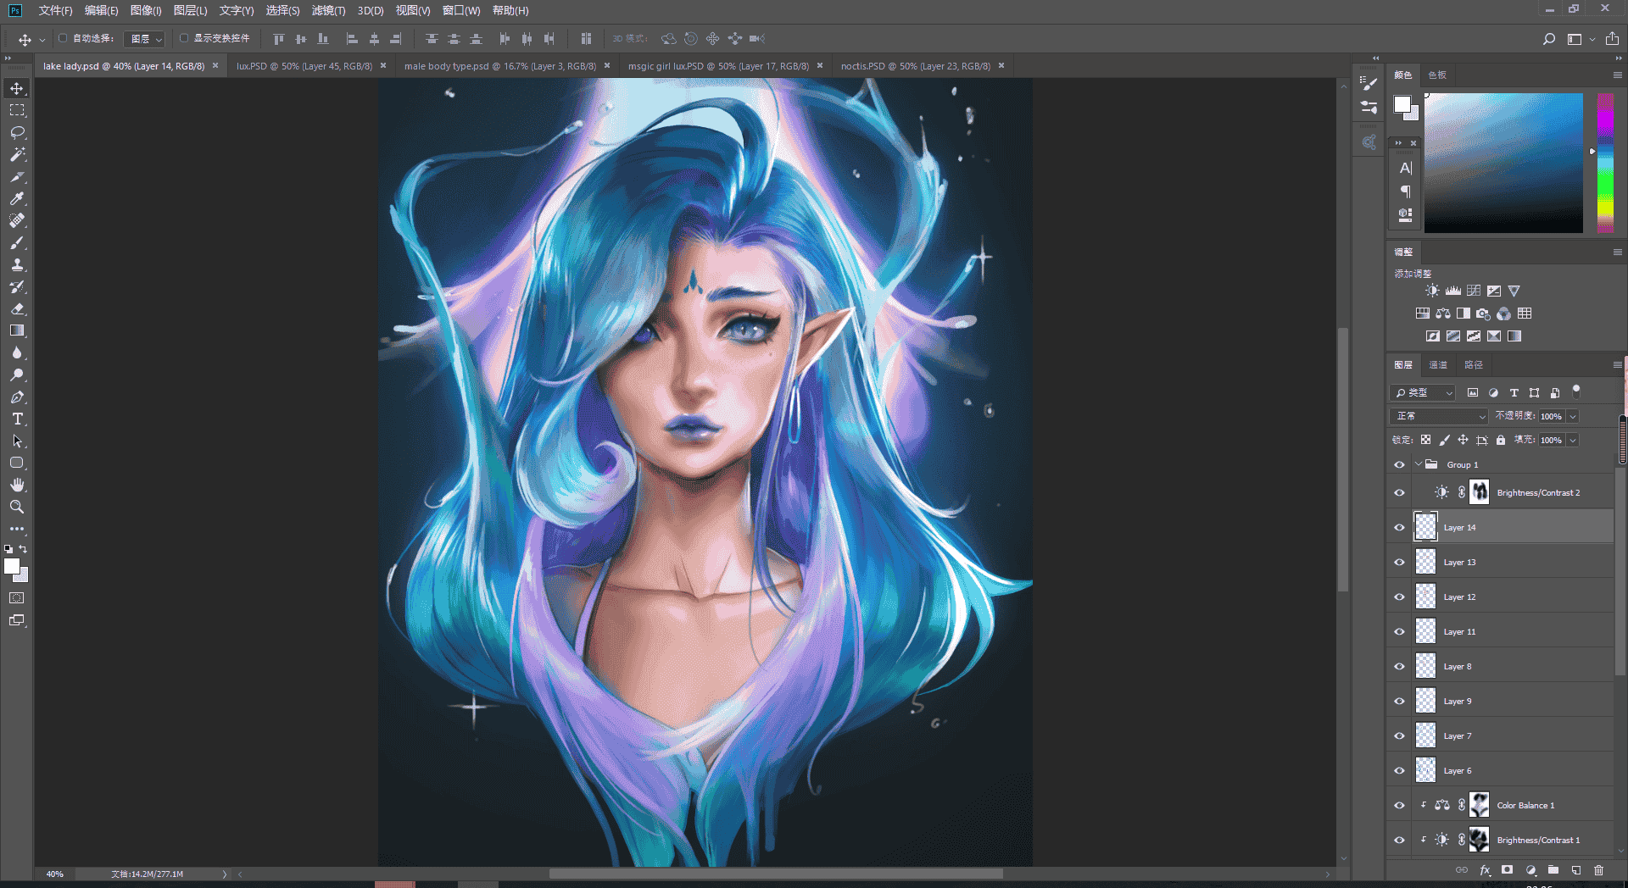The height and width of the screenshot is (888, 1628).
Task: Select the Brush tool
Action: pyautogui.click(x=17, y=242)
